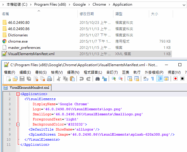The image size is (187, 152).
Task: Expand the chevron after 本機磁碟 (C:) breadcrumb
Action: click(31, 5)
